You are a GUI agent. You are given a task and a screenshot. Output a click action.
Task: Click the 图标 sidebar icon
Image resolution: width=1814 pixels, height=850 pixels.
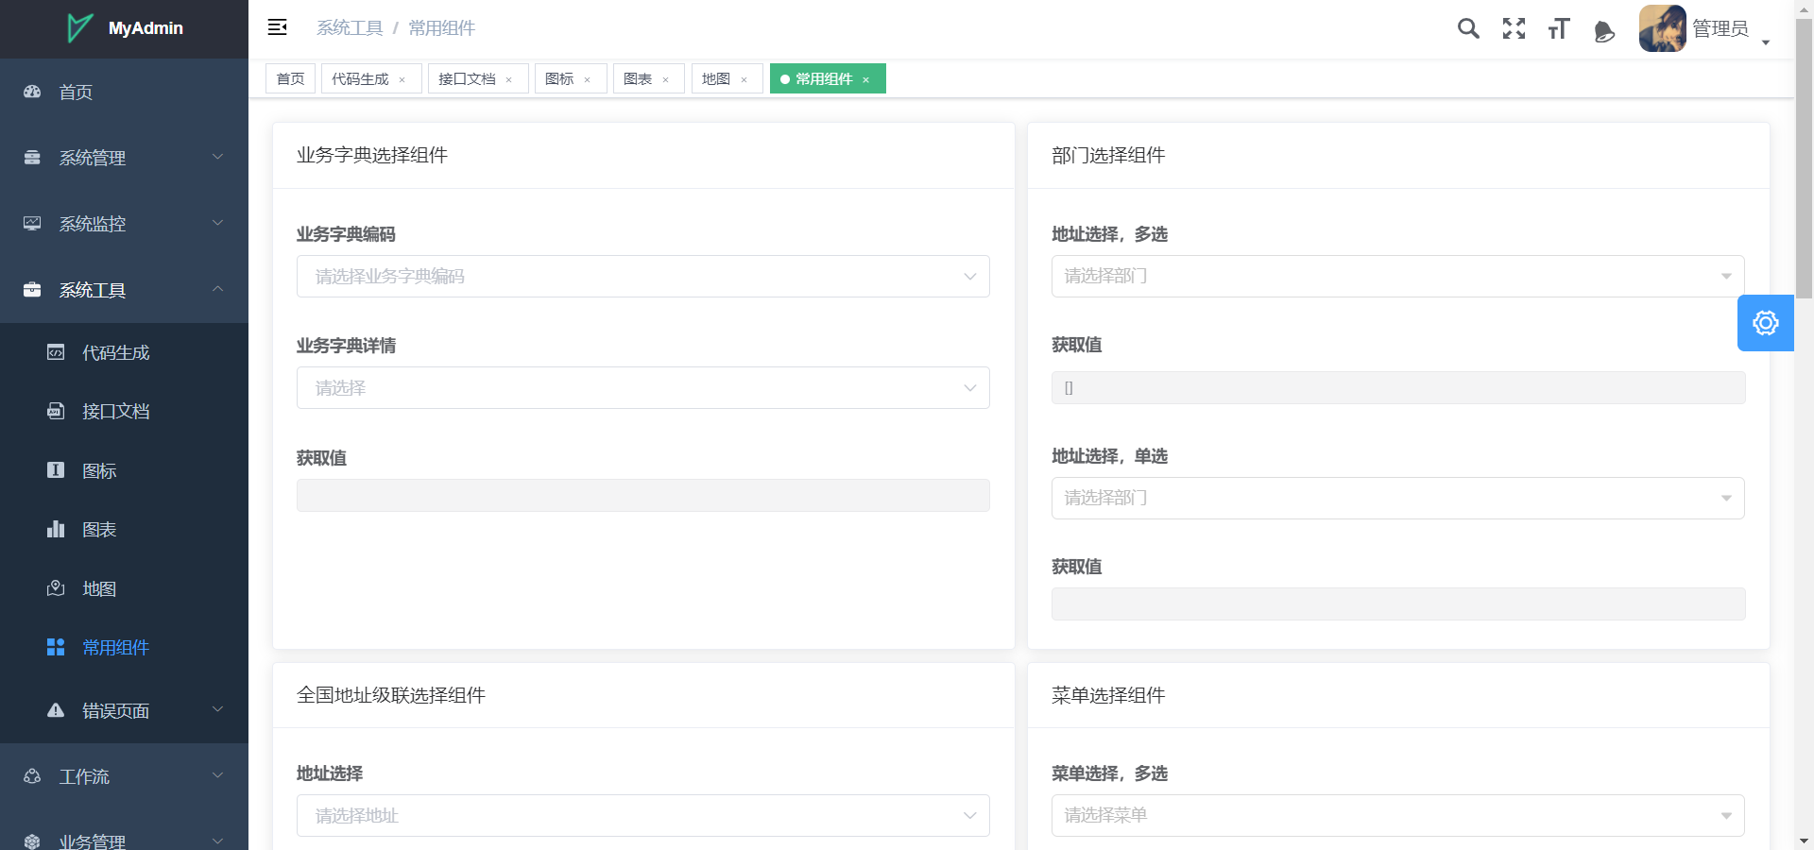click(x=56, y=470)
